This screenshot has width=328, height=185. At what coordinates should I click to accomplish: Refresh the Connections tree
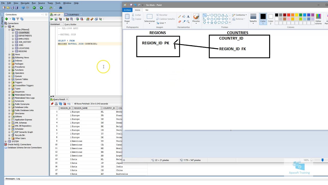point(14,19)
